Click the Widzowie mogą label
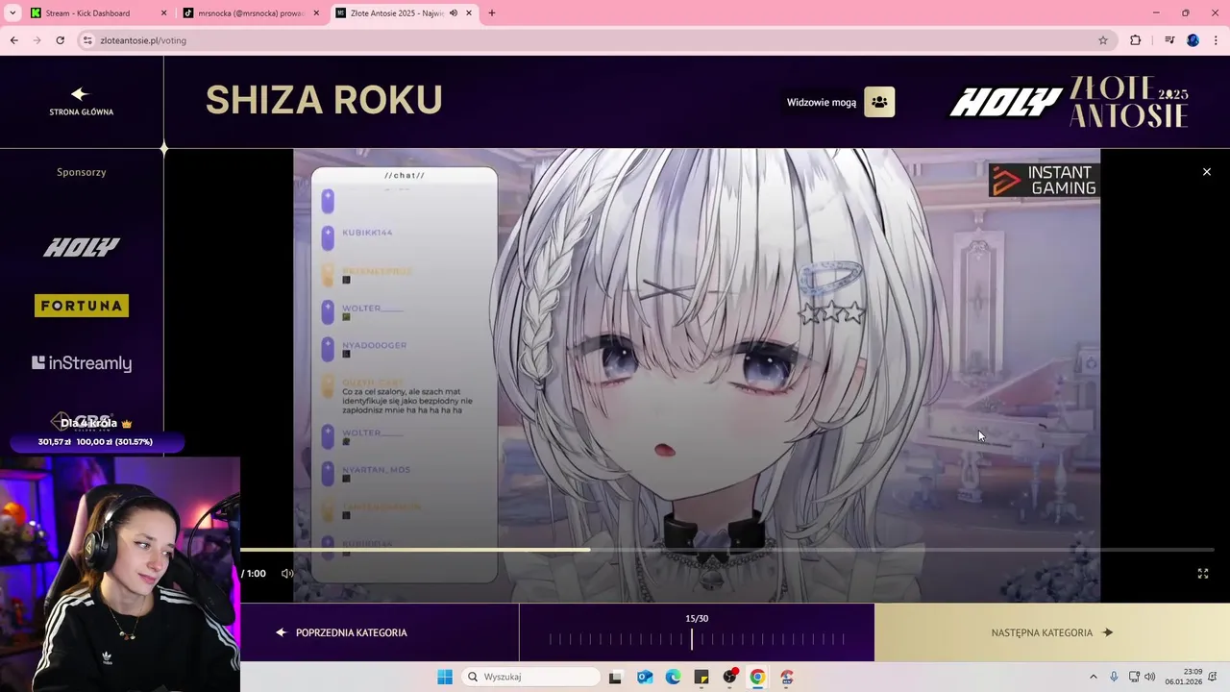Viewport: 1230px width, 692px height. (822, 102)
